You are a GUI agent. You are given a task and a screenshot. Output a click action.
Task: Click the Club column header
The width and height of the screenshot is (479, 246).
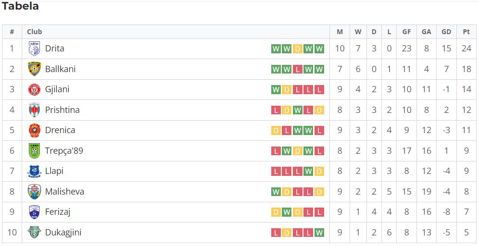(x=35, y=32)
